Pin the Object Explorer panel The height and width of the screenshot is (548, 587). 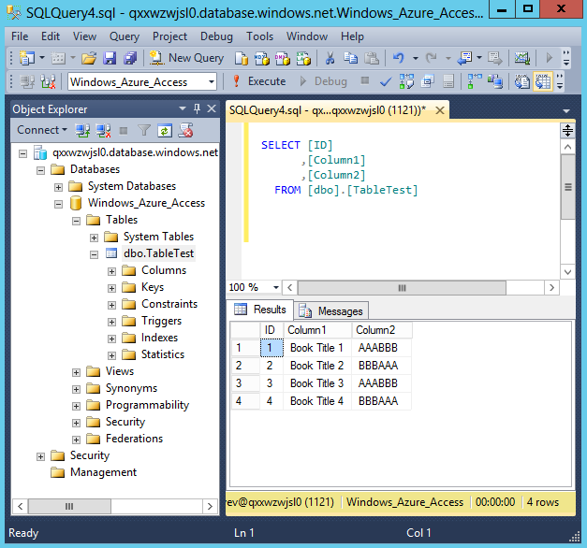tap(196, 109)
